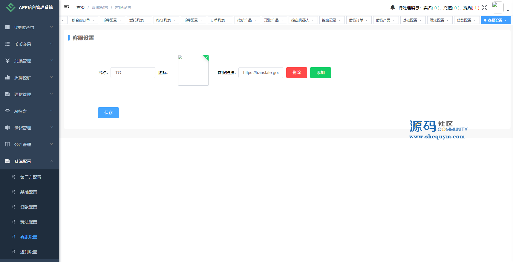This screenshot has height=262, width=513.
Task: Click the 质押挖矿 bar chart icon
Action: tap(7, 77)
